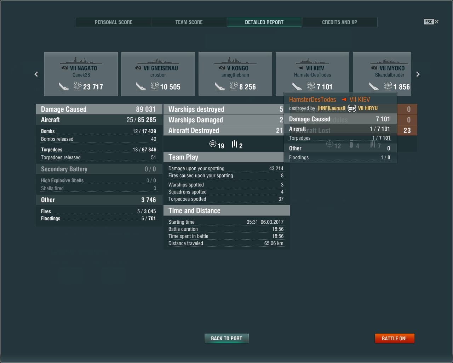Start a new match with Battle On!
453x363 pixels.
coord(395,339)
